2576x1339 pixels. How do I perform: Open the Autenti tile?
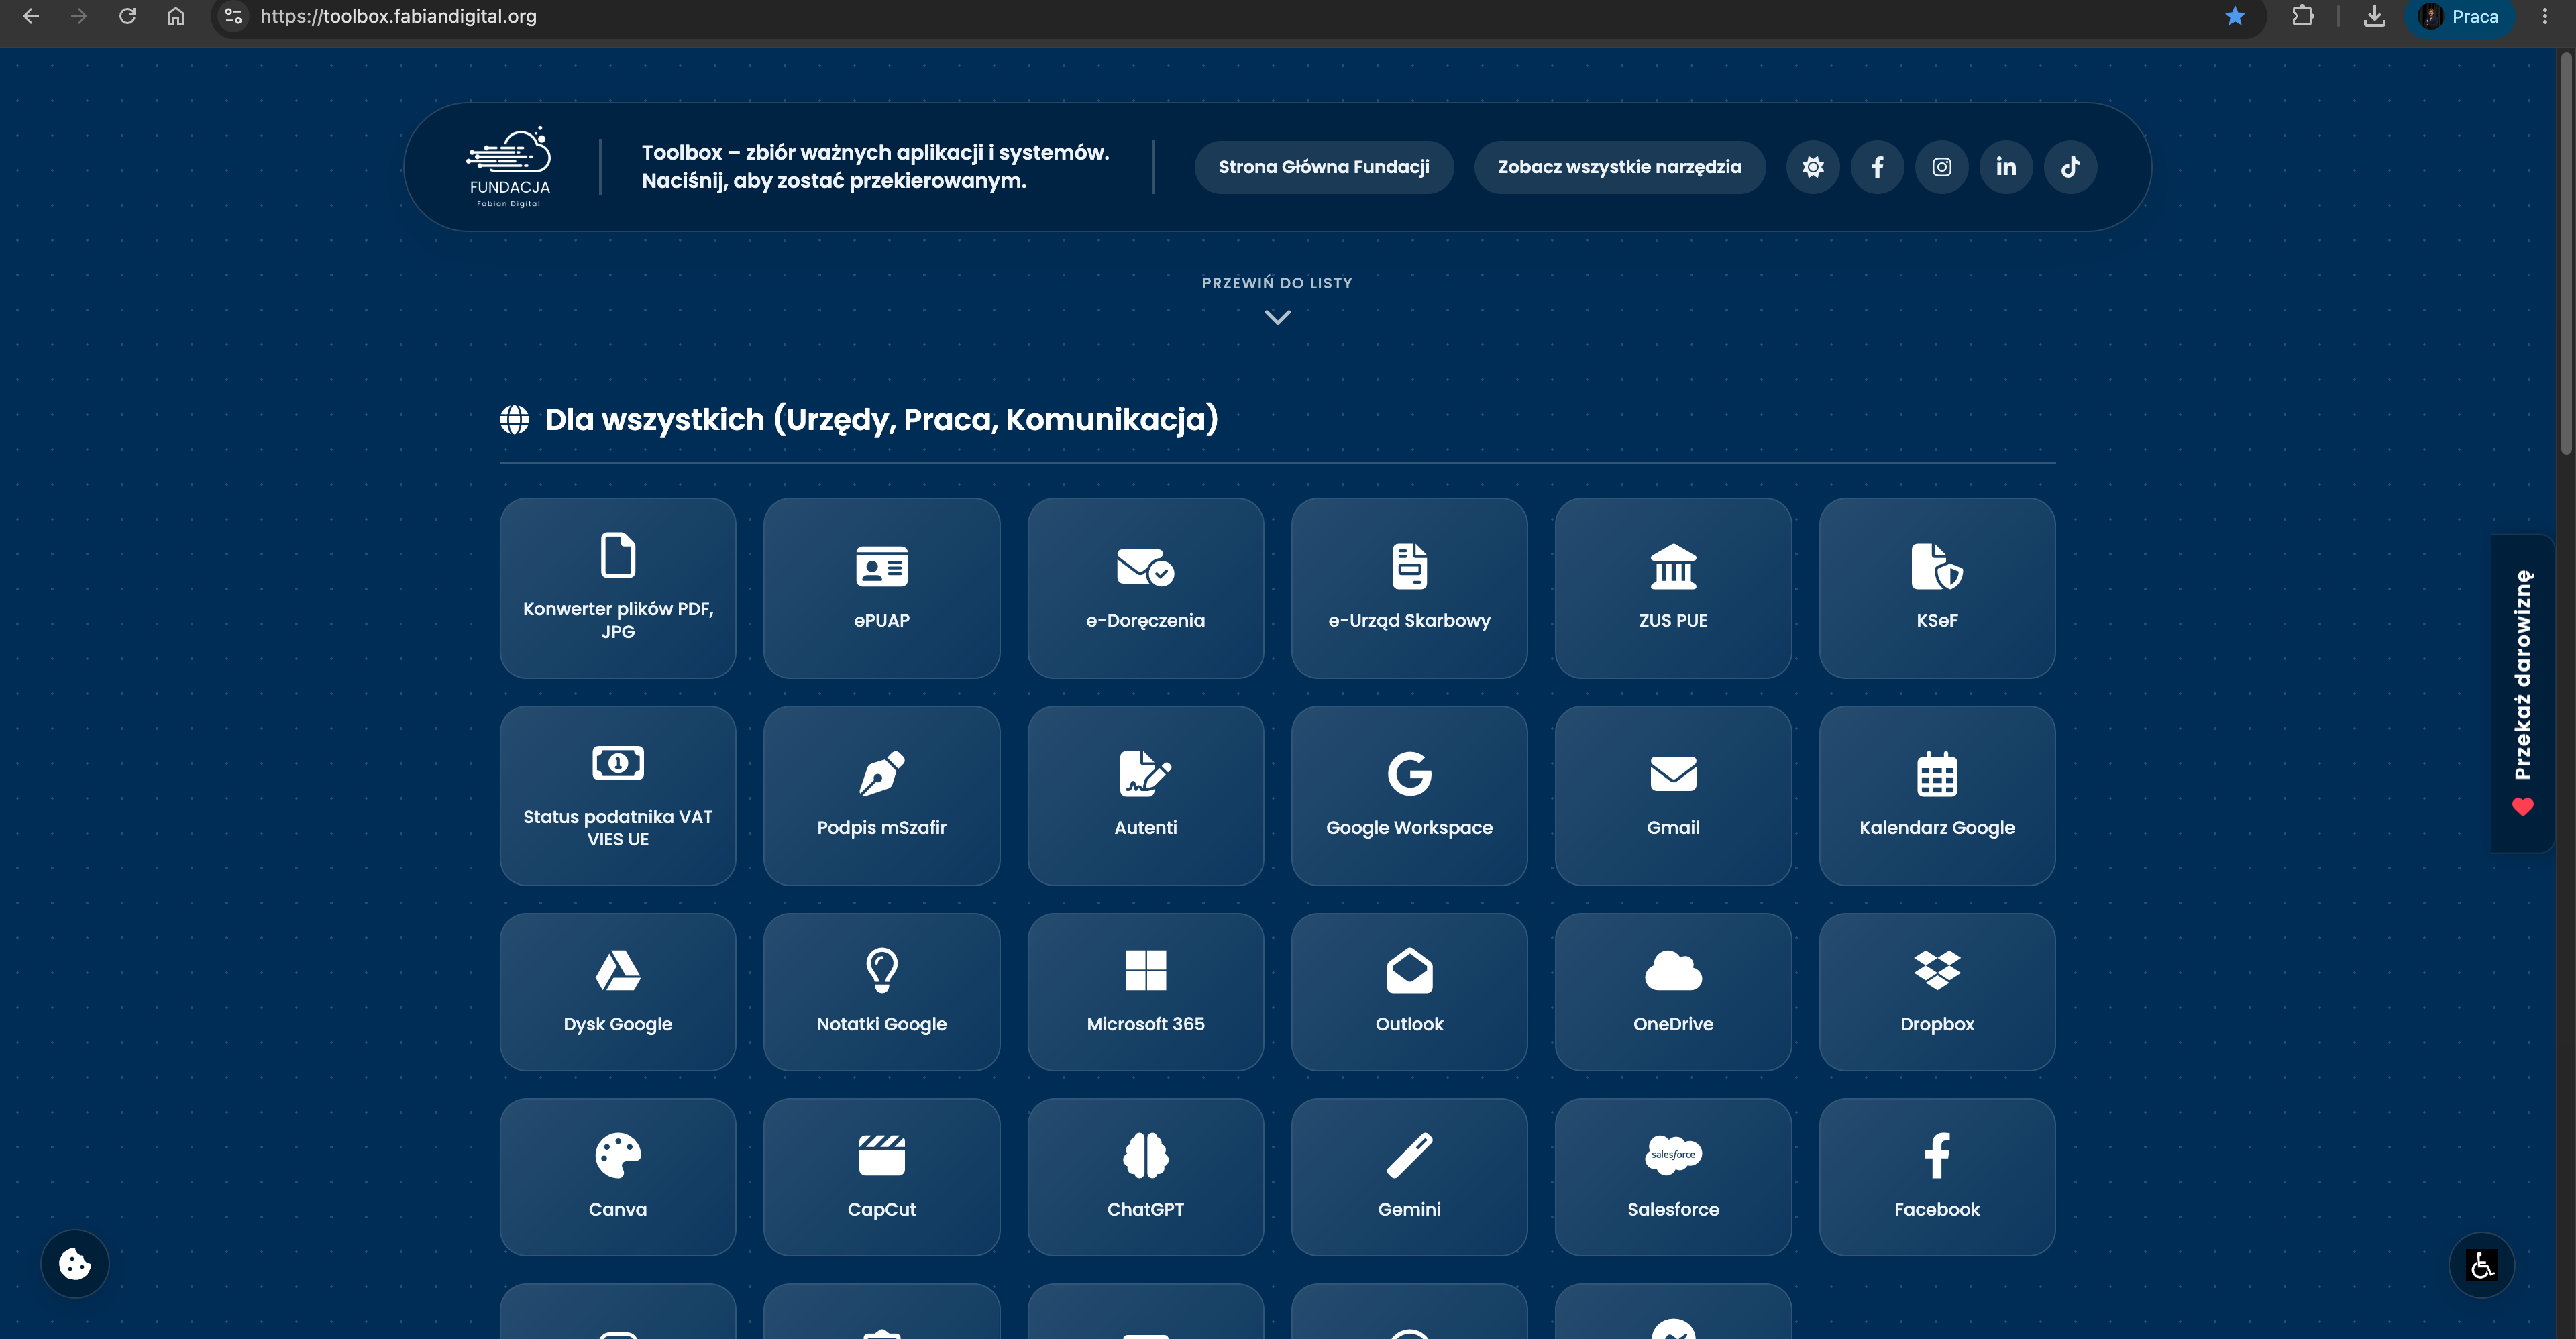pyautogui.click(x=1145, y=796)
